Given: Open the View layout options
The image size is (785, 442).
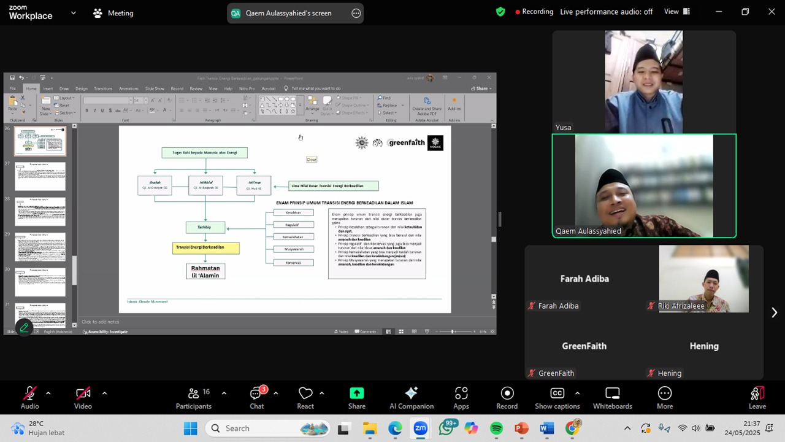Looking at the screenshot, I should (676, 12).
